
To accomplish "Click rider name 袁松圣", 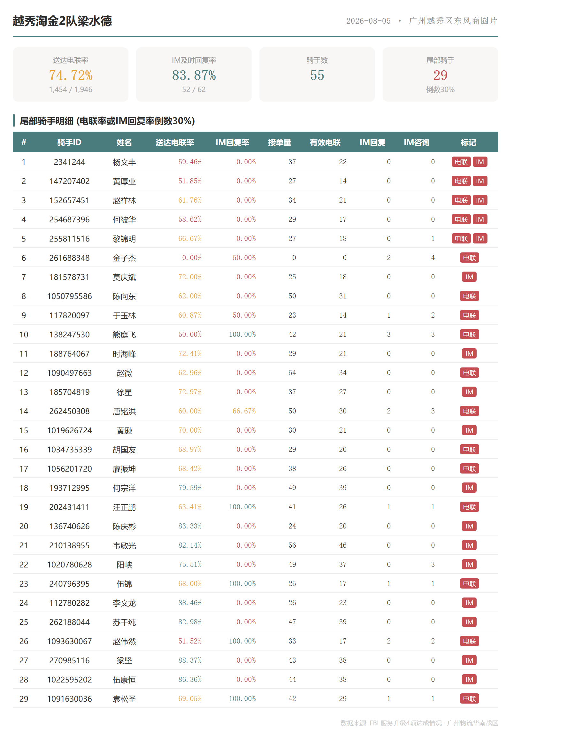I will tap(124, 699).
